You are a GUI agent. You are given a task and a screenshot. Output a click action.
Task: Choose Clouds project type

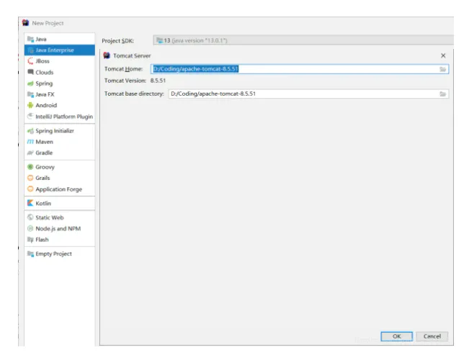60,73
